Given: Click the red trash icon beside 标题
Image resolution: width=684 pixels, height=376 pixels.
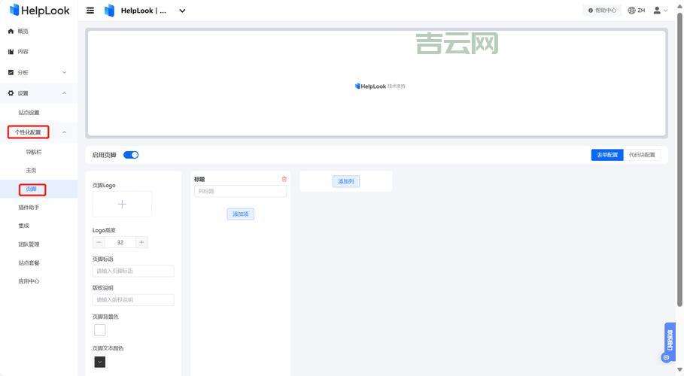Looking at the screenshot, I should (x=284, y=179).
